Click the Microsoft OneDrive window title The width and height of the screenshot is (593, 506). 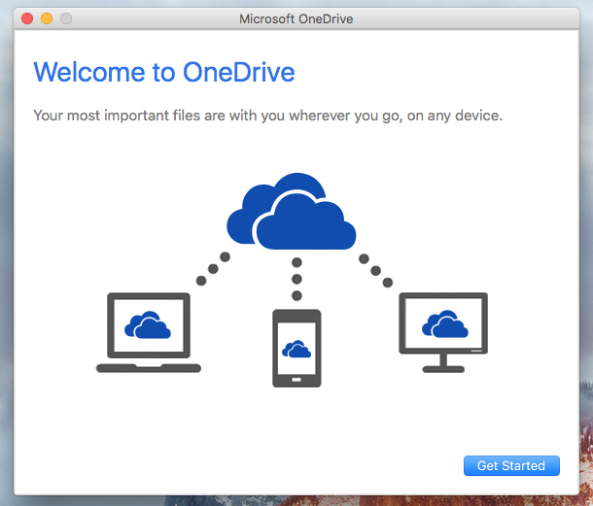point(296,18)
